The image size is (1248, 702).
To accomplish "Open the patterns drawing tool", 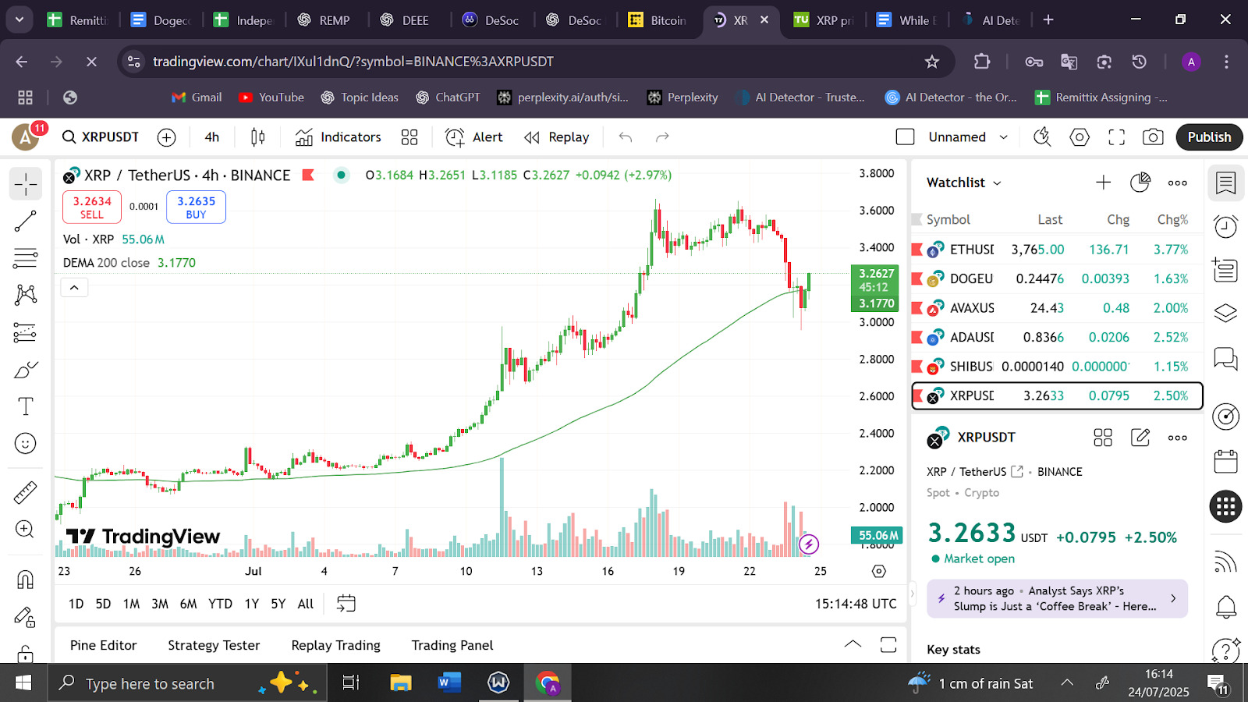I will tap(26, 295).
